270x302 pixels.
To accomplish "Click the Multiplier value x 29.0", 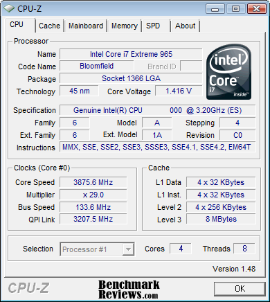I will [93, 195].
